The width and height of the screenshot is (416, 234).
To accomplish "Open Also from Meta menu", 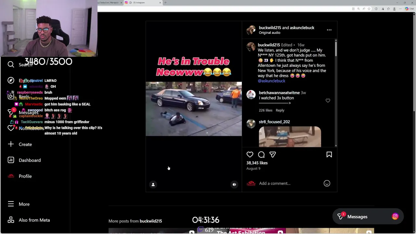I will click(x=29, y=220).
